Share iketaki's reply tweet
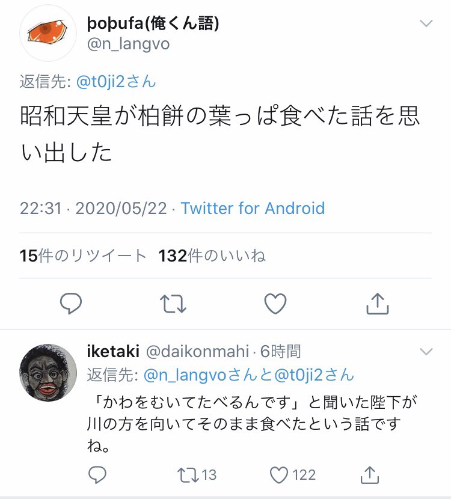Image resolution: width=451 pixels, height=499 pixels. click(x=370, y=475)
